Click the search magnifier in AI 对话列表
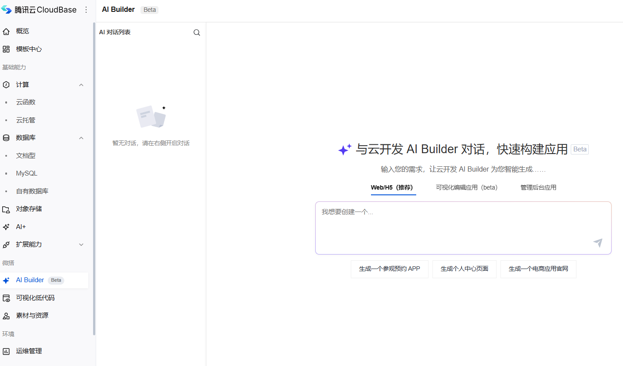Image resolution: width=623 pixels, height=366 pixels. (x=196, y=32)
